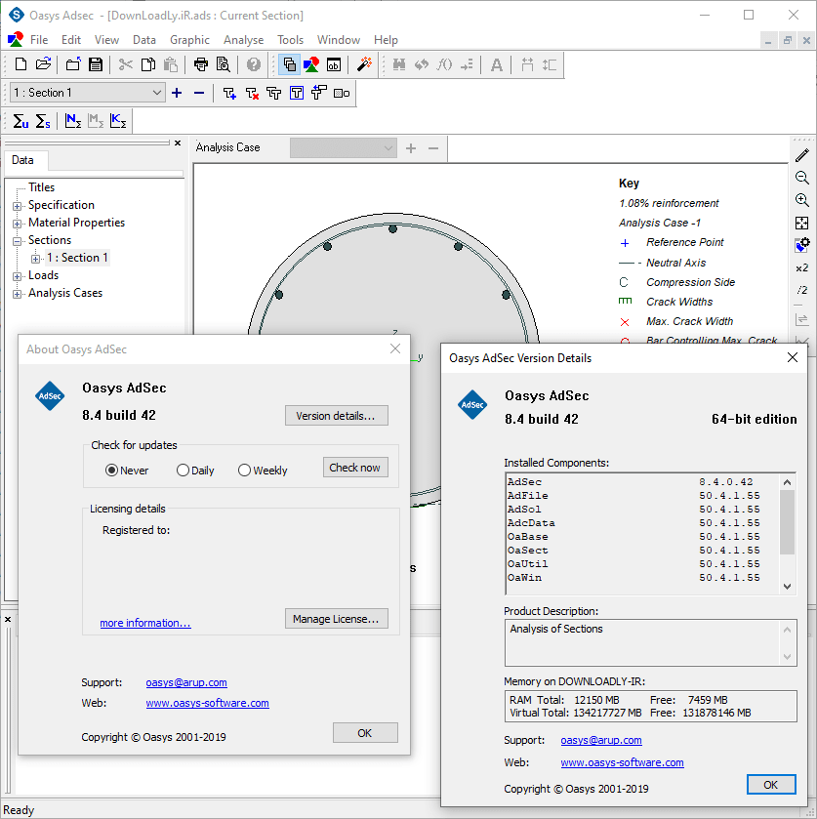817x819 pixels.
Task: Click the zoom-to-fit icon on right toolbar
Action: click(x=801, y=223)
